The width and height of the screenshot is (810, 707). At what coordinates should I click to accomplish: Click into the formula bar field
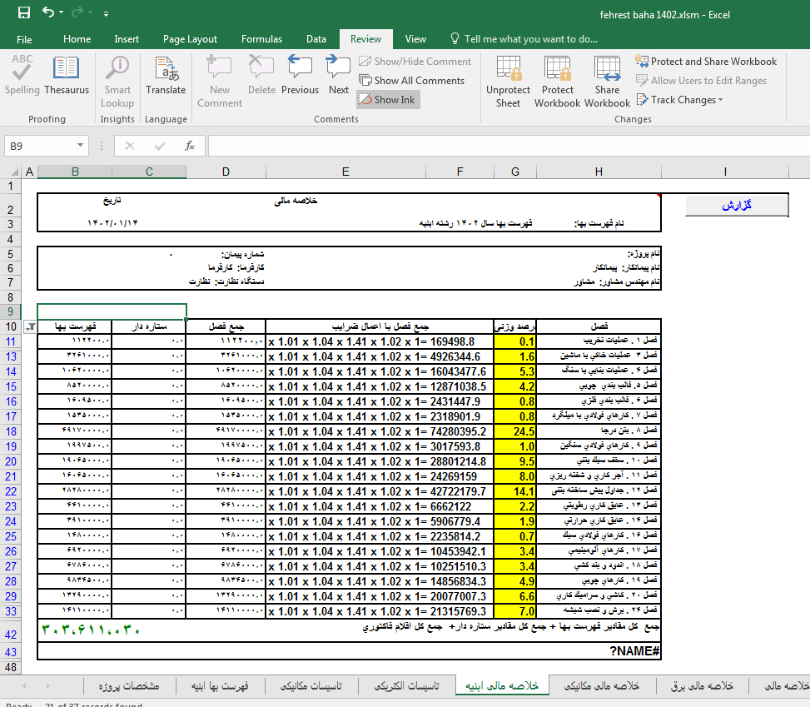499,146
